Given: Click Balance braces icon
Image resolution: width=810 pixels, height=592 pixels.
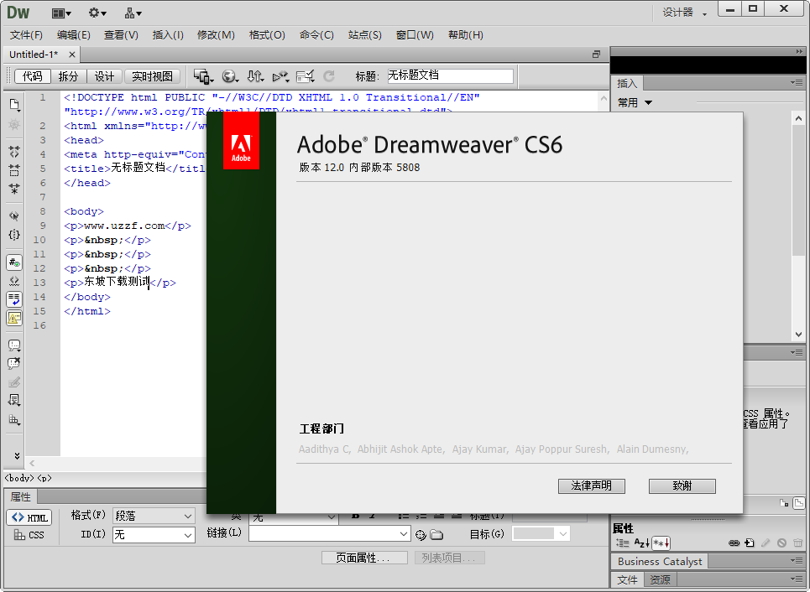Looking at the screenshot, I should pyautogui.click(x=14, y=235).
